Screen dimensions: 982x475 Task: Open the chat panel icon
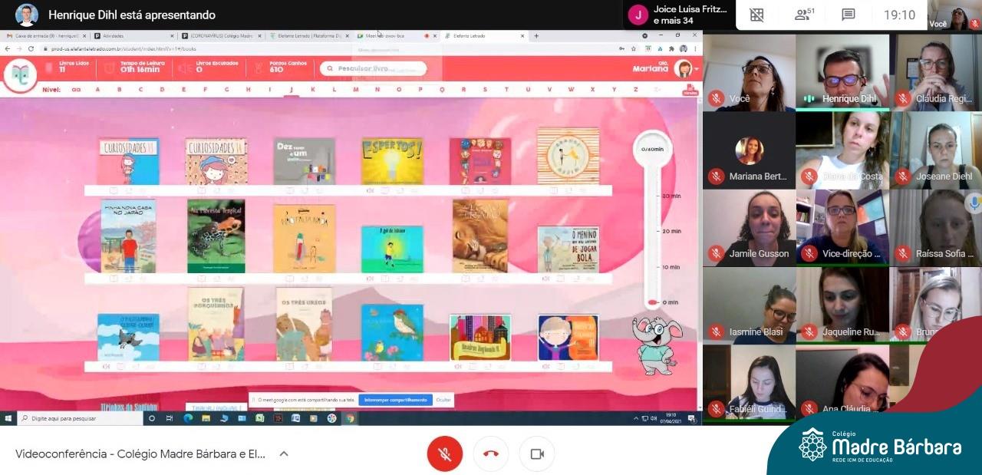coord(848,15)
